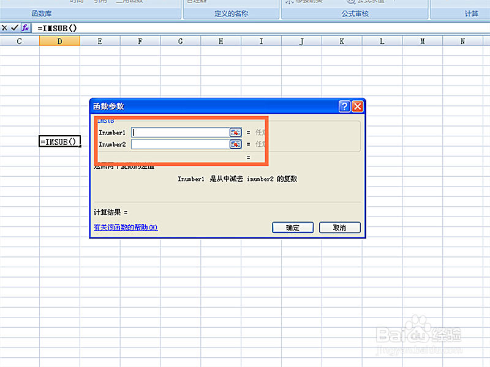Select column K header
The width and height of the screenshot is (490, 367).
click(342, 41)
